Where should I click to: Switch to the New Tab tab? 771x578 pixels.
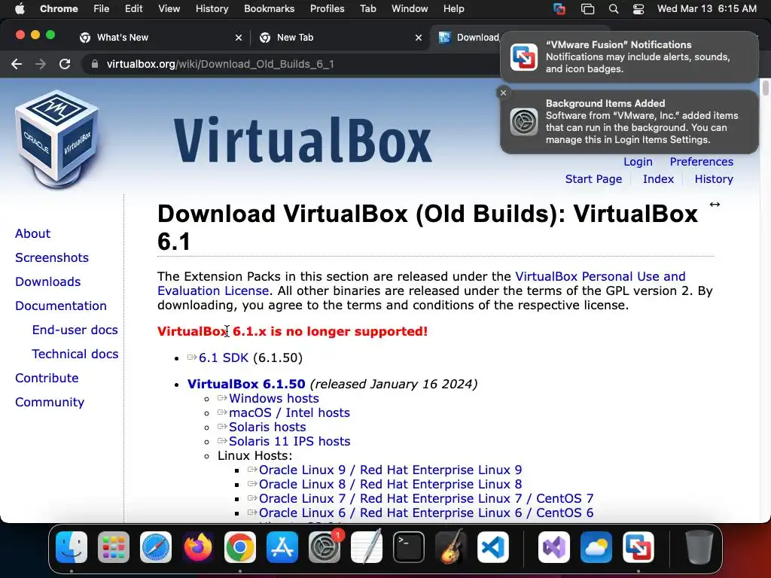(x=340, y=38)
